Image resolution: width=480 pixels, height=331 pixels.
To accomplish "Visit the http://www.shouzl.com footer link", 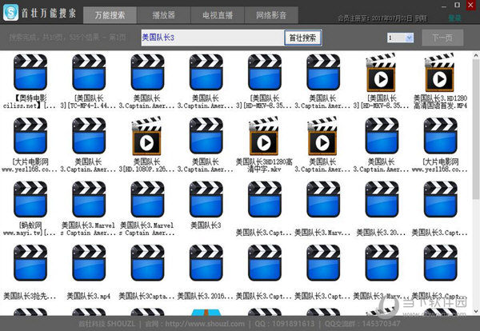I will (205, 324).
